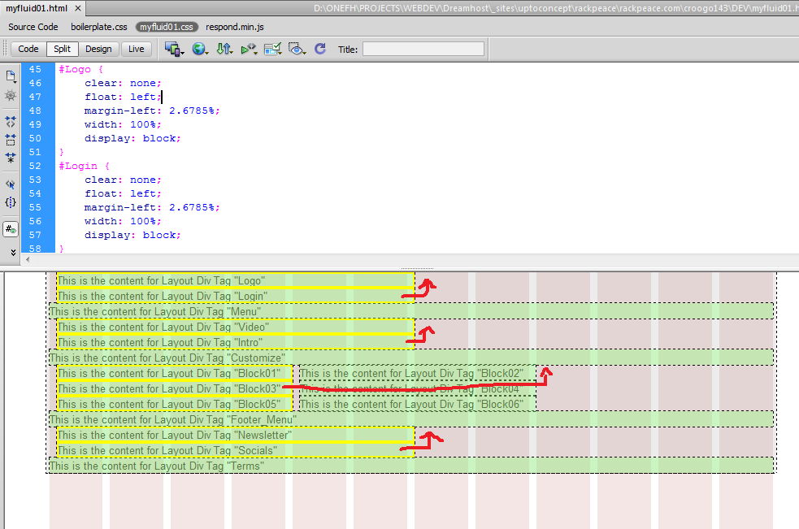Image resolution: width=799 pixels, height=529 pixels.
Task: Click 'display: block;' on line 50
Action: [132, 138]
